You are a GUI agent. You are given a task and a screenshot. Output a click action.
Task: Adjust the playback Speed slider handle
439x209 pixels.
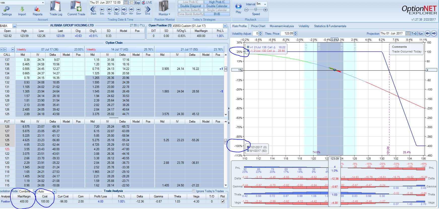256,10
